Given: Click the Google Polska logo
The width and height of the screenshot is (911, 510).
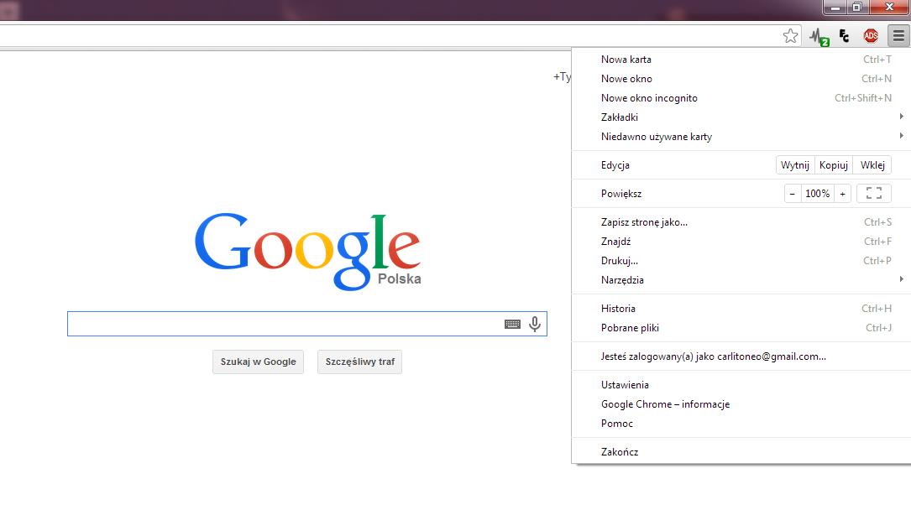Looking at the screenshot, I should (x=308, y=252).
